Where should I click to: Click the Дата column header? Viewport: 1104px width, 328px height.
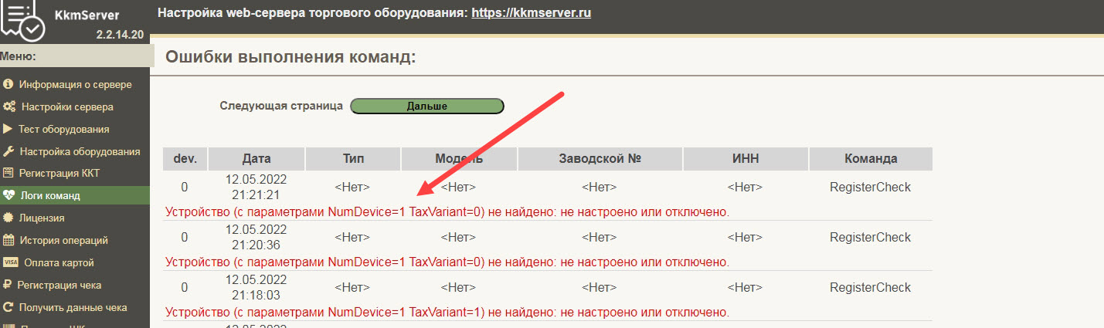pyautogui.click(x=256, y=158)
